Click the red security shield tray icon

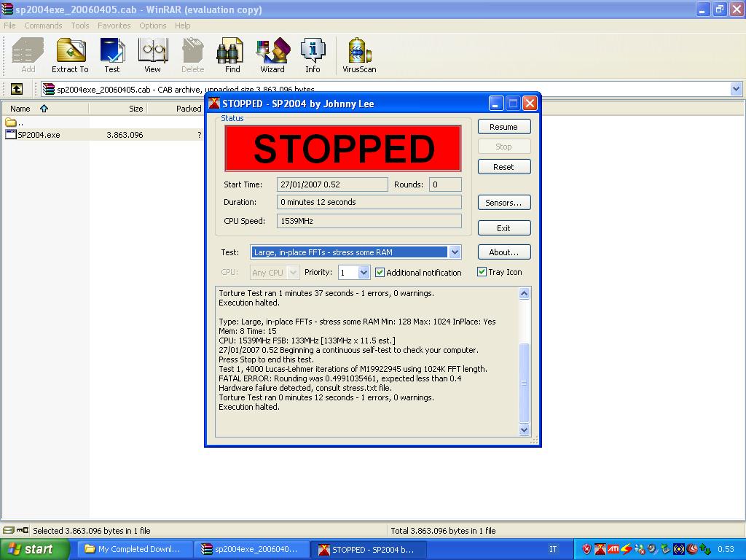tap(586, 549)
